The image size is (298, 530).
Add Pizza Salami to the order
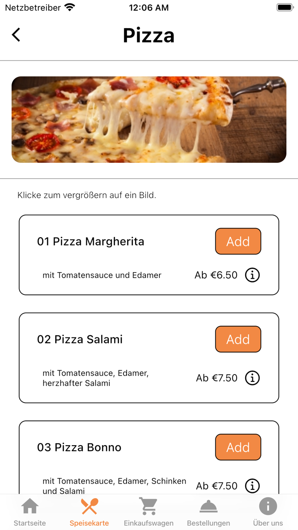point(238,339)
